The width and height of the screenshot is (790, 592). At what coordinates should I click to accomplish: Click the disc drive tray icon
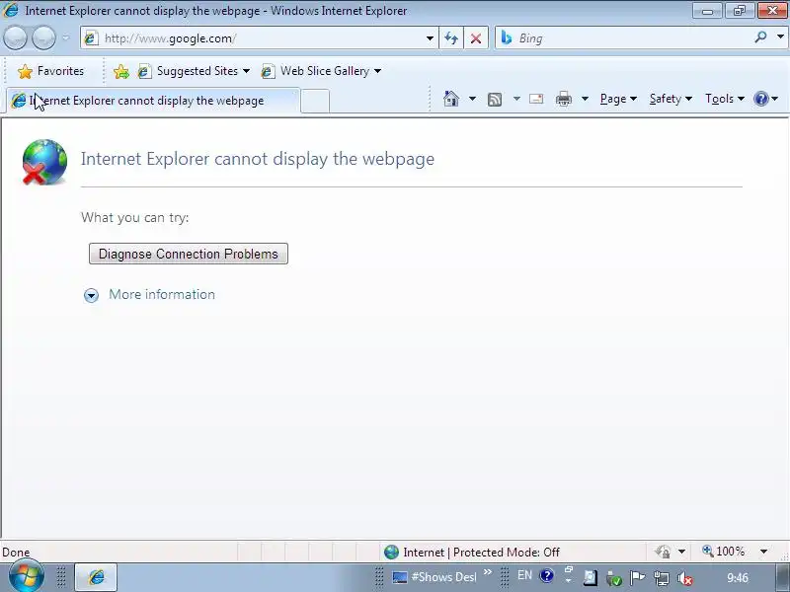[x=590, y=577]
